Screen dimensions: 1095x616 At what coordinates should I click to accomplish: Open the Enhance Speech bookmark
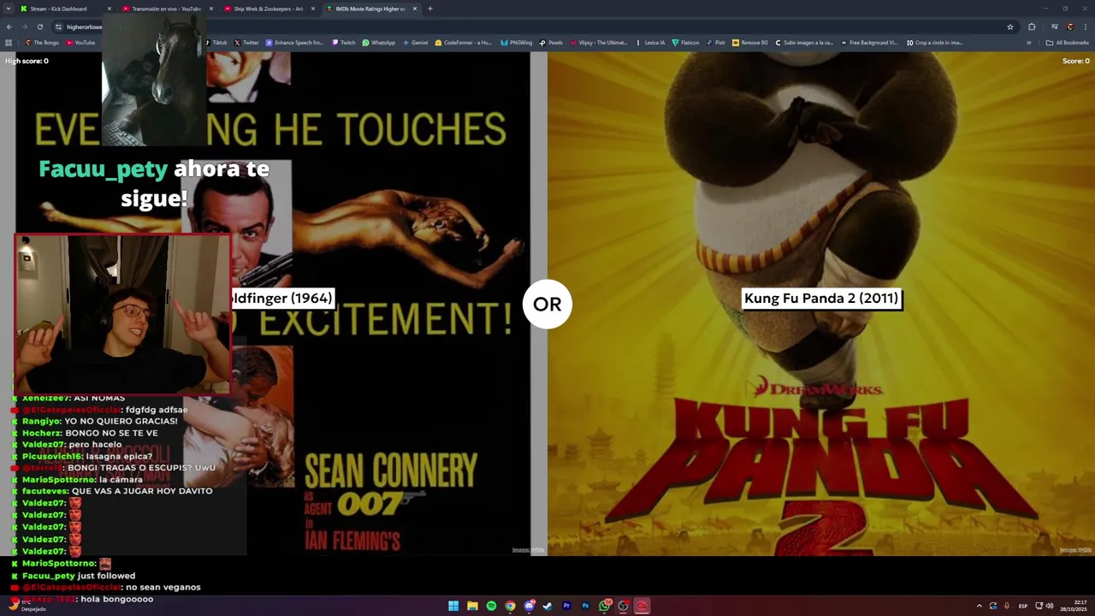pos(295,42)
